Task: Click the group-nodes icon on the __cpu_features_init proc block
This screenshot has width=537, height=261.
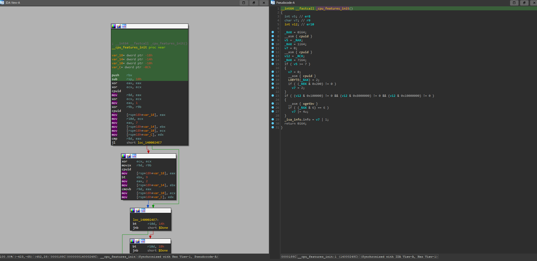Action: (x=124, y=26)
